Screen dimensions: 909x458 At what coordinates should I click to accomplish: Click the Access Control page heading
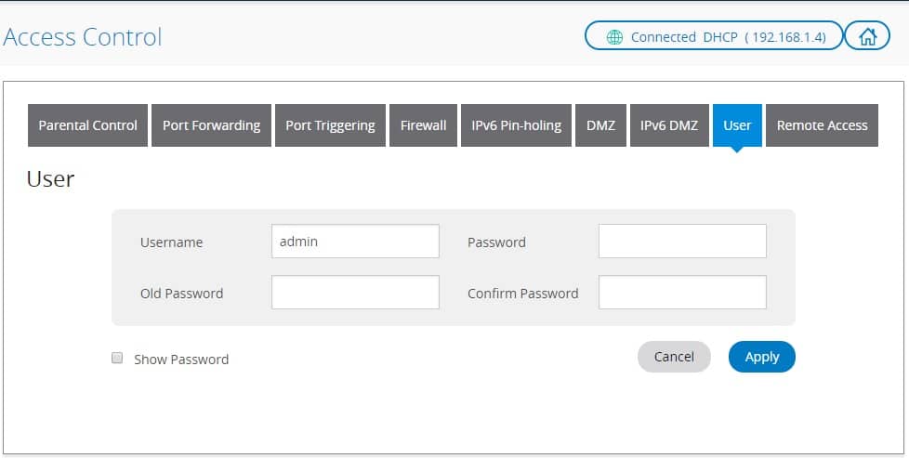coord(83,37)
